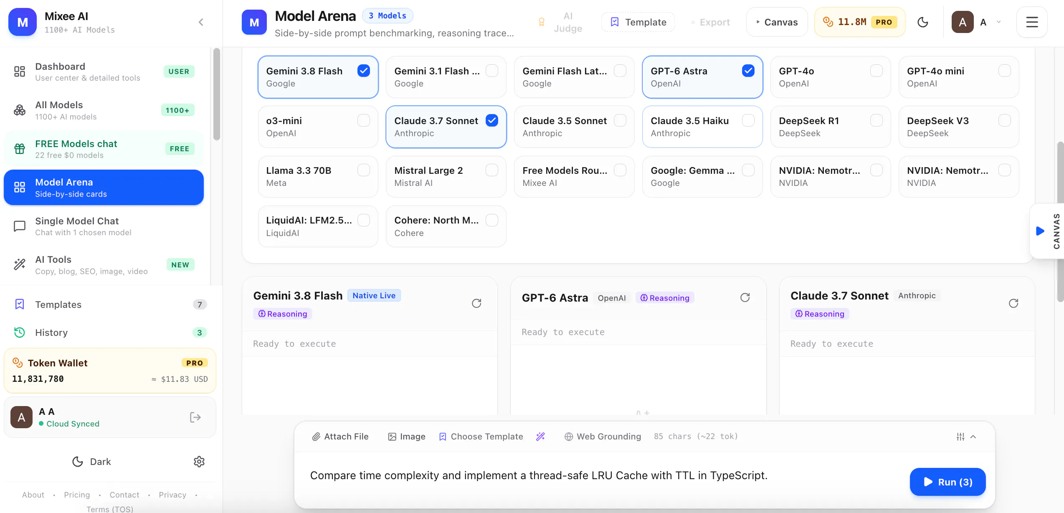Enable Web Grounding for the prompt
Viewport: 1064px width, 513px height.
click(603, 437)
